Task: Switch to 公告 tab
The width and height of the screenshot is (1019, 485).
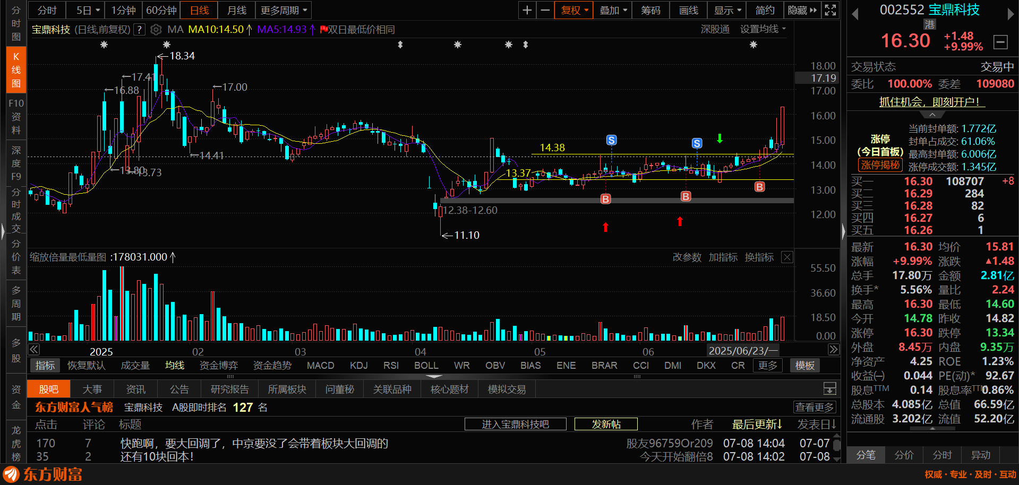Action: point(179,389)
